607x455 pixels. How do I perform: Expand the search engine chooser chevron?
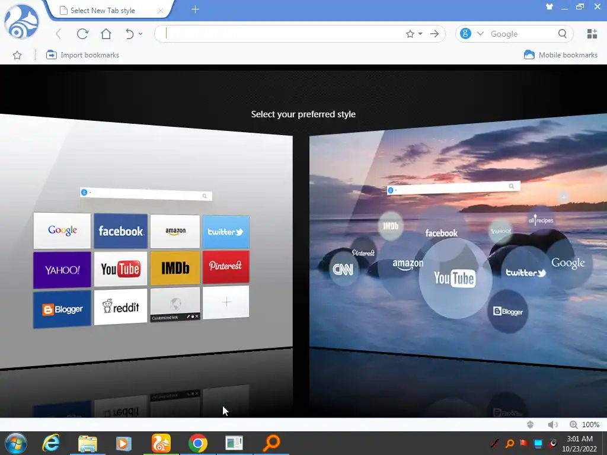(480, 34)
